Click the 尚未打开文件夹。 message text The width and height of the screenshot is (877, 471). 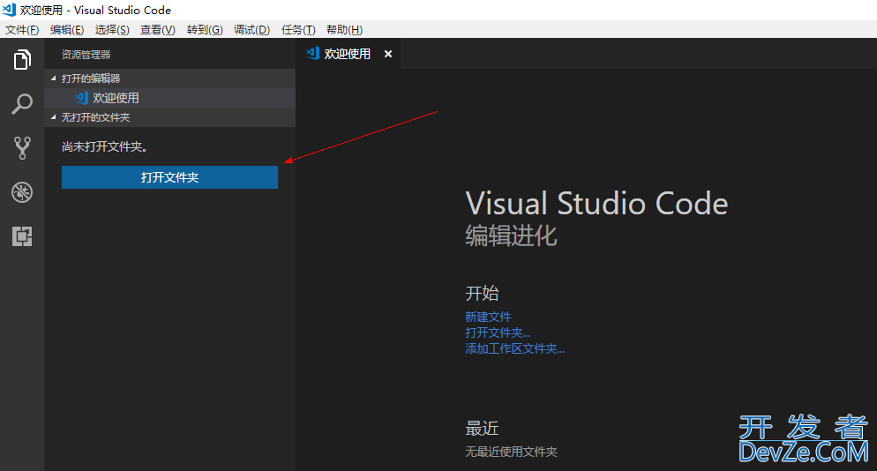[105, 146]
